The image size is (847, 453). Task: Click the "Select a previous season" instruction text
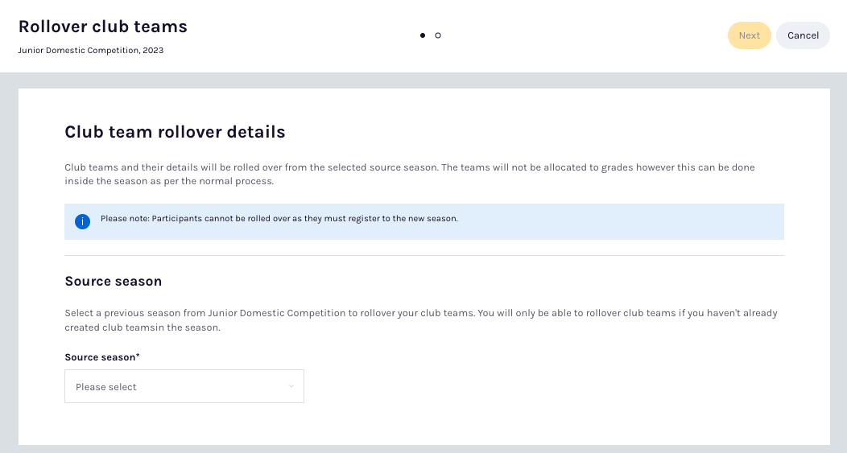pyautogui.click(x=420, y=319)
